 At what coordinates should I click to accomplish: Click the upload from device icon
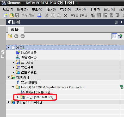pos(105,15)
